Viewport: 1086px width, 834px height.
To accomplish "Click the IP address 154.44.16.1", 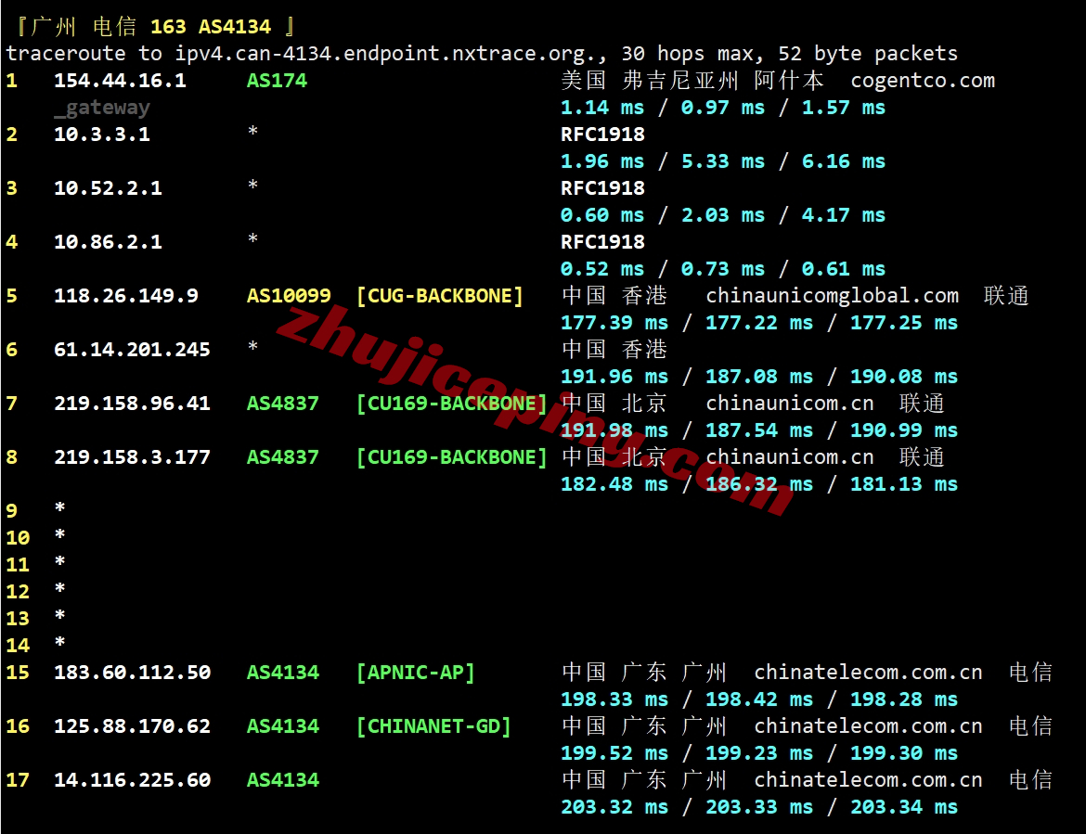I will click(x=120, y=81).
